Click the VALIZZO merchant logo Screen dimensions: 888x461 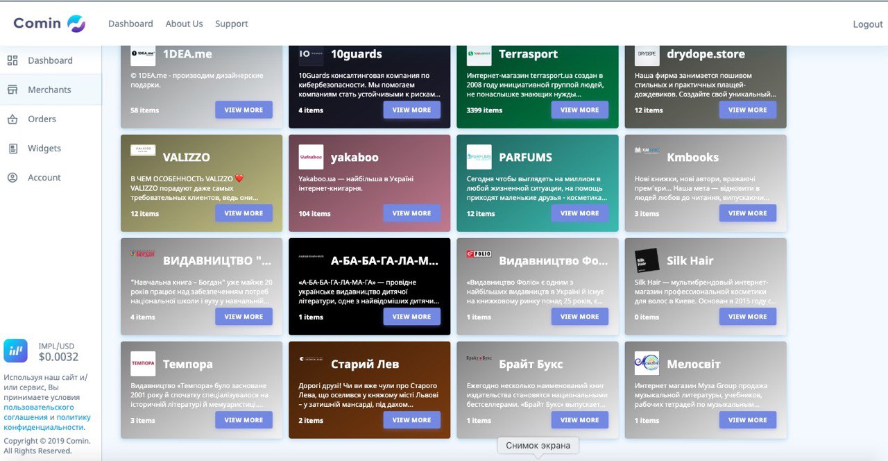(143, 150)
